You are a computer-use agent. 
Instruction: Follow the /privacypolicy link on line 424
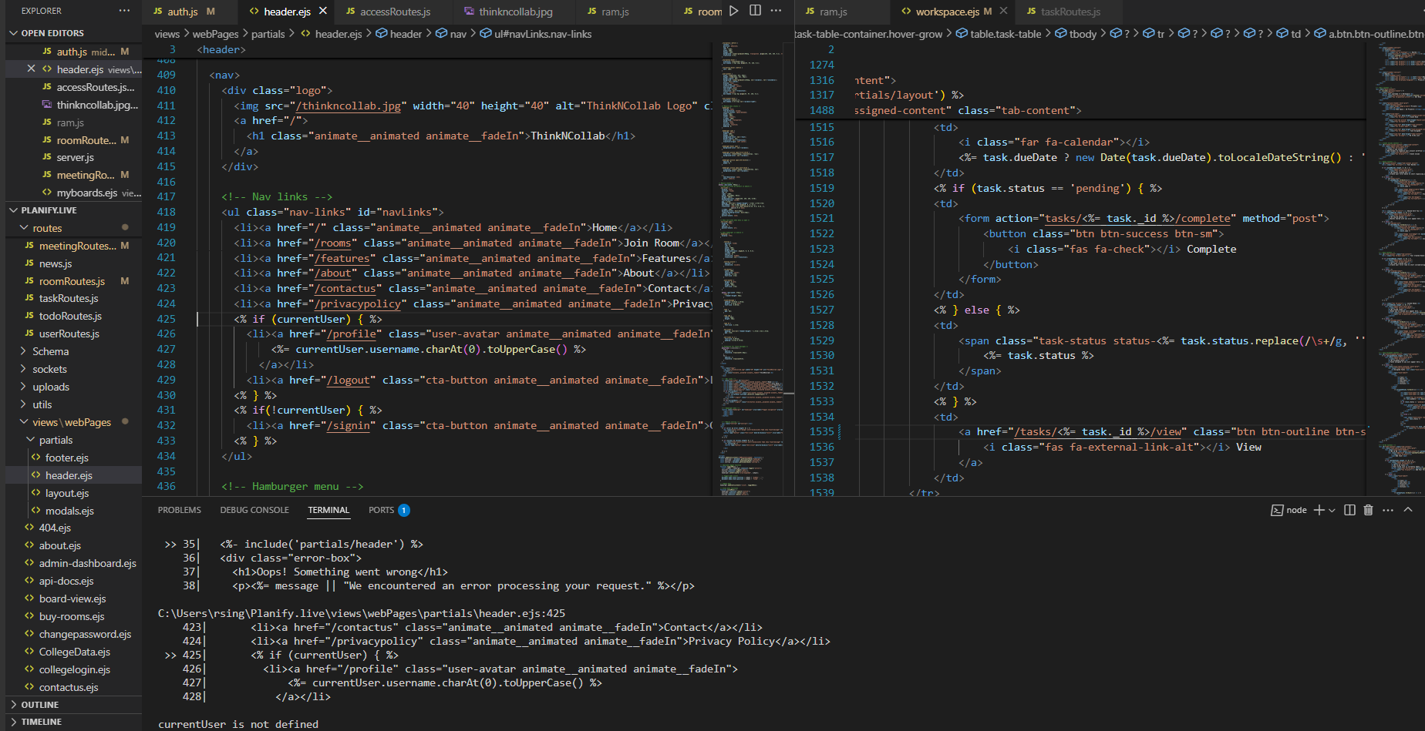pyautogui.click(x=358, y=303)
